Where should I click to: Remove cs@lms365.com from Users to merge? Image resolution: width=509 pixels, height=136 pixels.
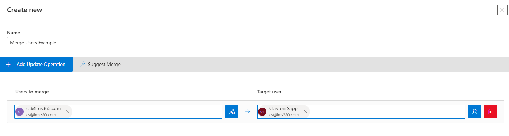(68, 112)
